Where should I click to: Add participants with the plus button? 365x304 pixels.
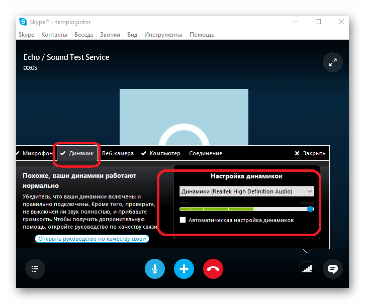(x=184, y=269)
